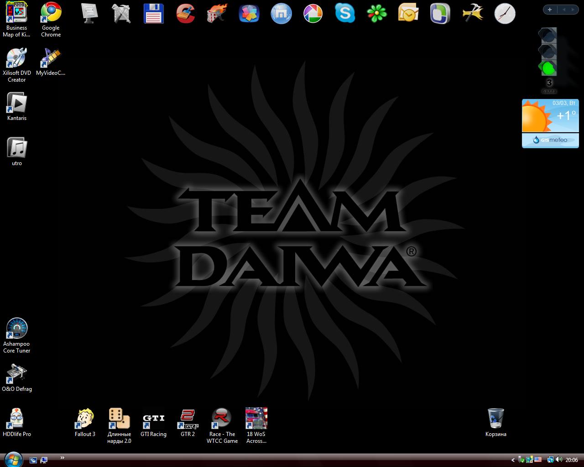This screenshot has height=467, width=584.
Task: Open the Корзина recycle bin
Action: tap(495, 419)
